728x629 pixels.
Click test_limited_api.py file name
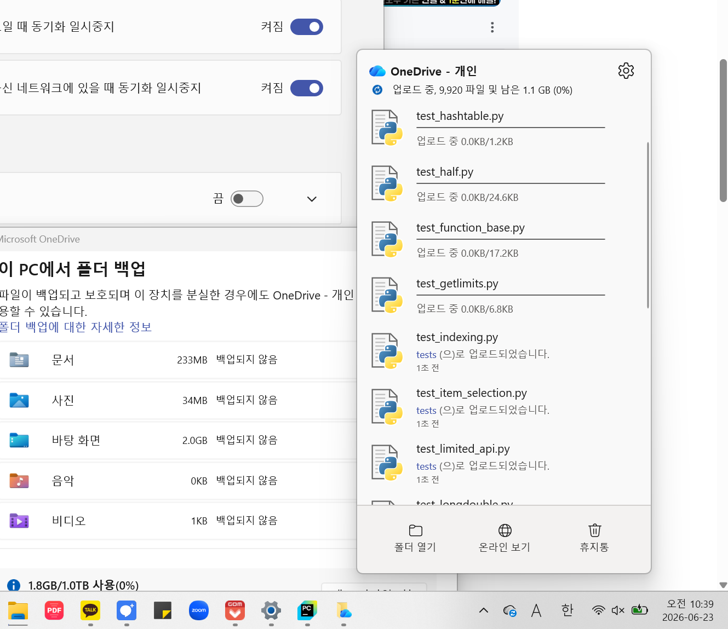463,449
